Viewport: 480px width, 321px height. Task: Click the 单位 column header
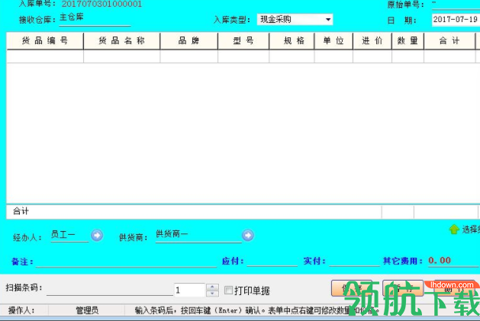point(333,40)
